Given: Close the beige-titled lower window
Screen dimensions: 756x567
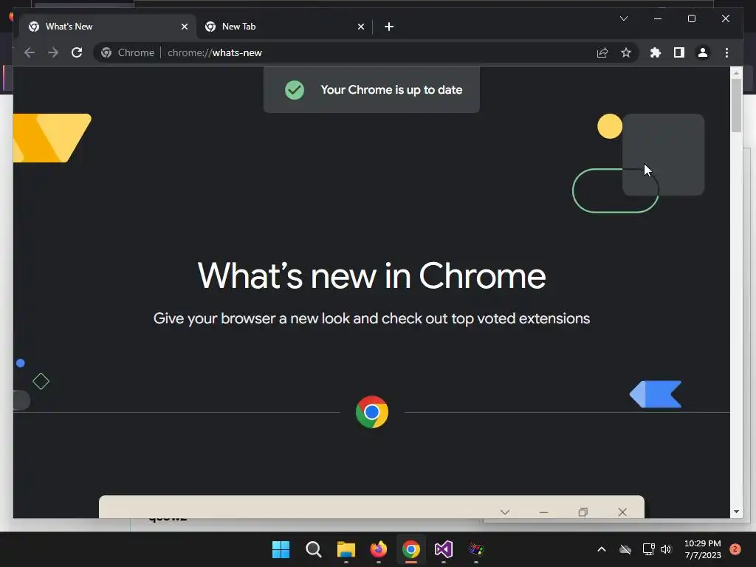Looking at the screenshot, I should click(622, 512).
